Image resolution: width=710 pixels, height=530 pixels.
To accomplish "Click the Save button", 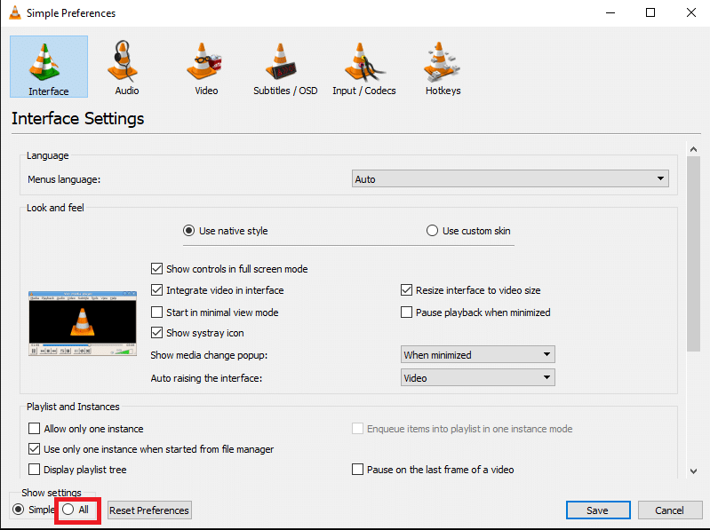I will 598,510.
